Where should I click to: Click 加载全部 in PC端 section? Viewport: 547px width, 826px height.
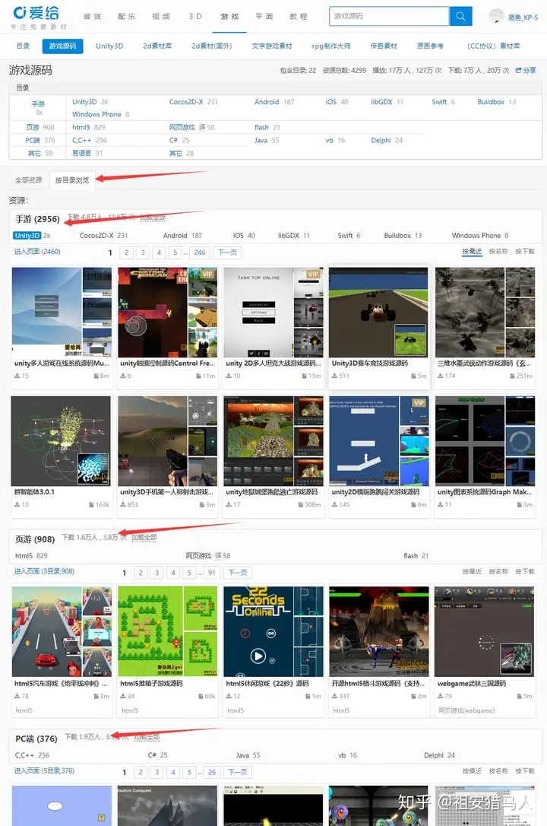[147, 737]
